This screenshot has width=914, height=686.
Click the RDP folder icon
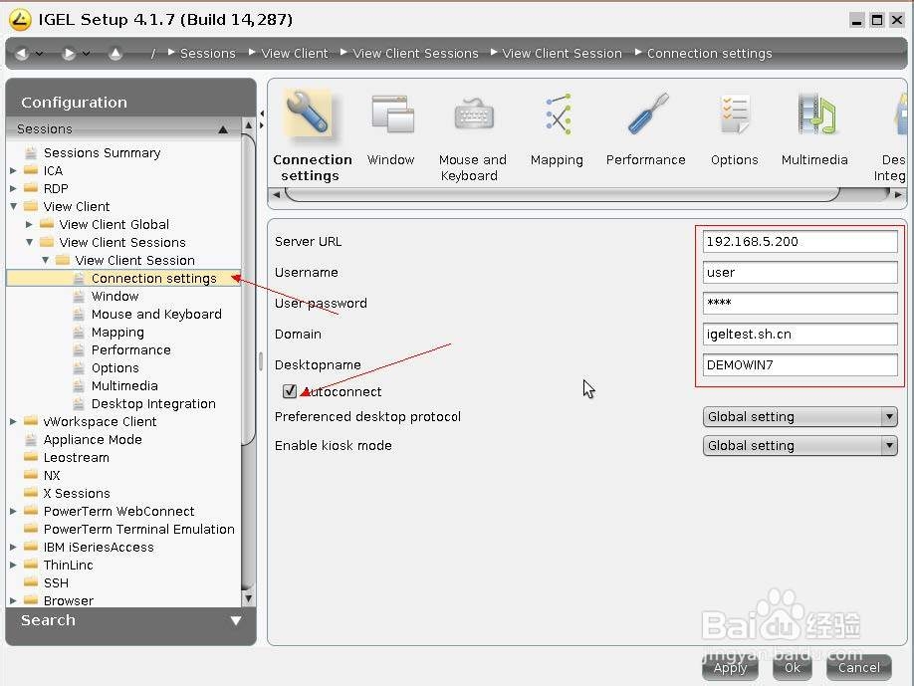point(31,188)
